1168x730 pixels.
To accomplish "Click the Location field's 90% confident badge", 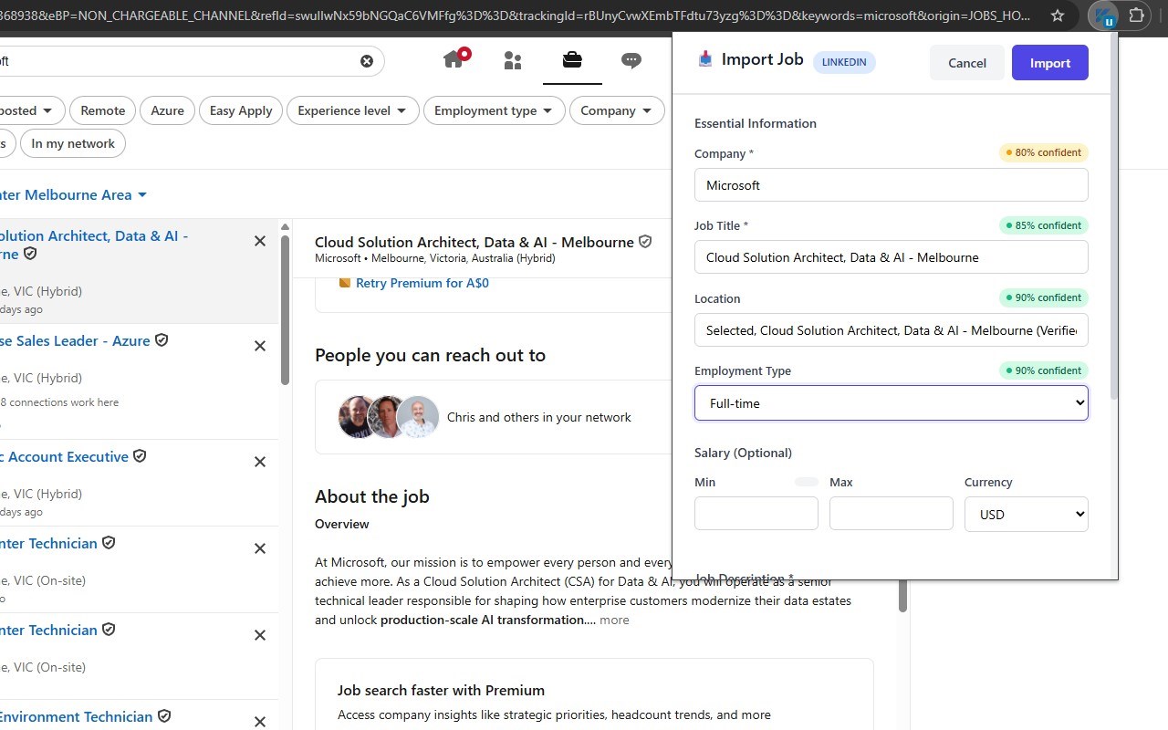I will (x=1044, y=297).
